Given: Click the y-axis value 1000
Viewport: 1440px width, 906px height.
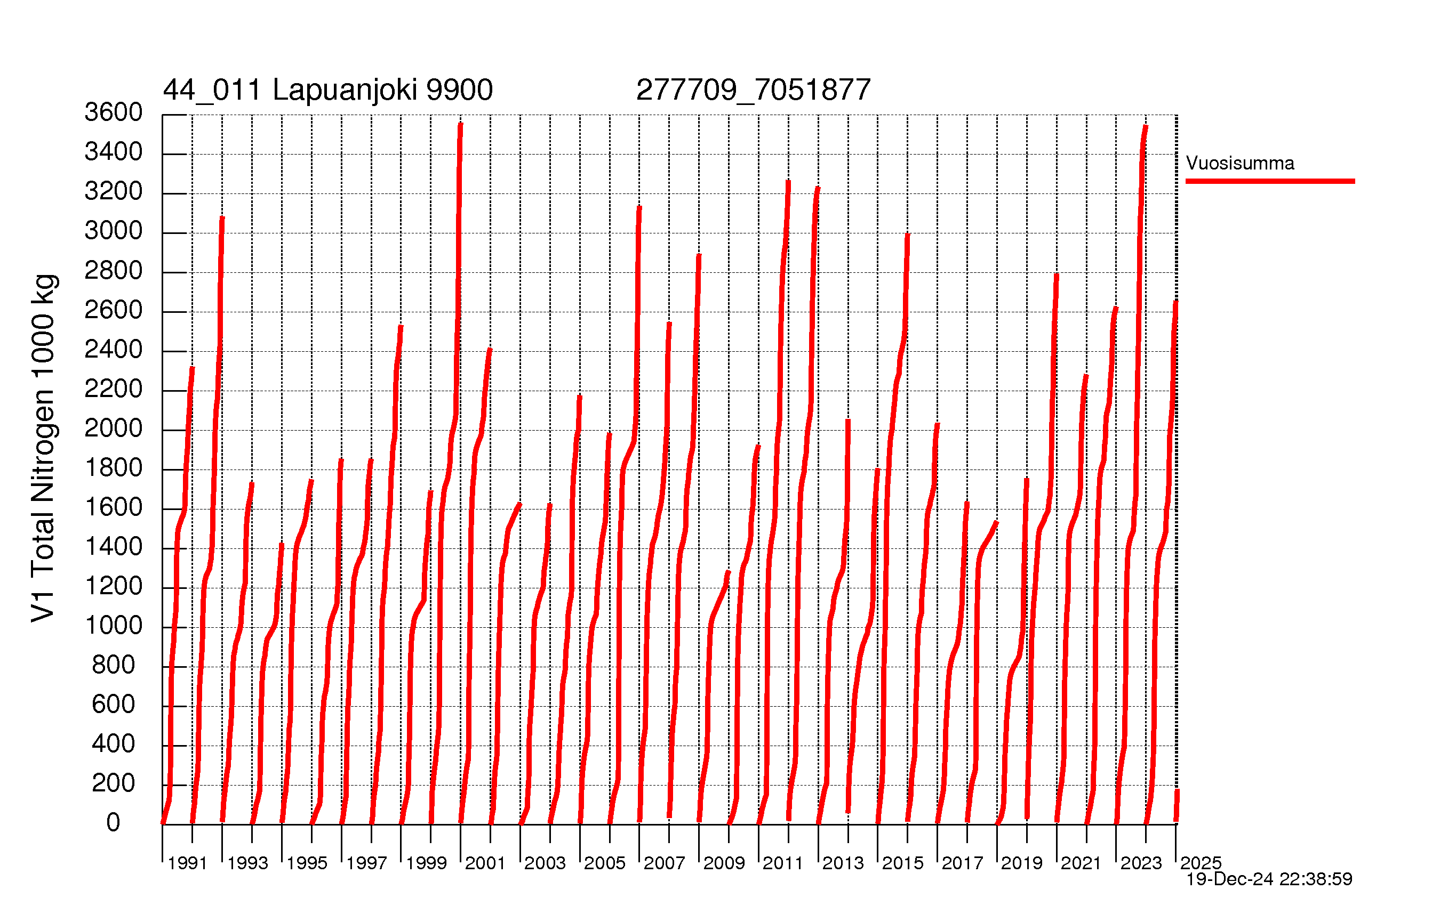Looking at the screenshot, I should [x=114, y=626].
